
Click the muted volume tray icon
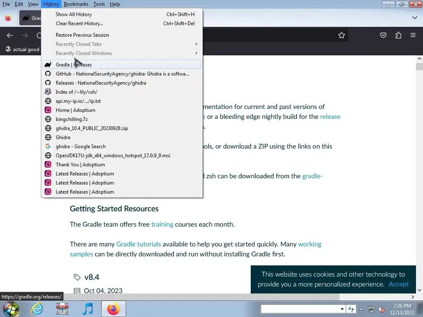click(x=381, y=309)
